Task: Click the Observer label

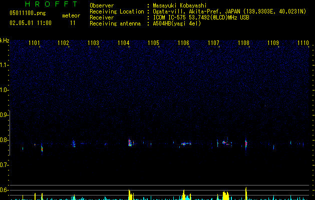Action: click(x=102, y=5)
